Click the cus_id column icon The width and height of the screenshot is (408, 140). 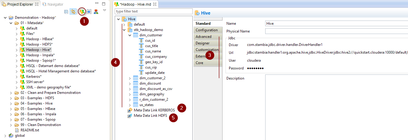click(141, 41)
